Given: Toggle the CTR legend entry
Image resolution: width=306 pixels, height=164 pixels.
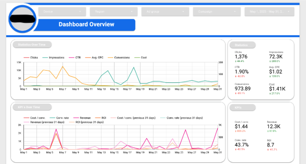Looking at the screenshot, I should (x=75, y=58).
